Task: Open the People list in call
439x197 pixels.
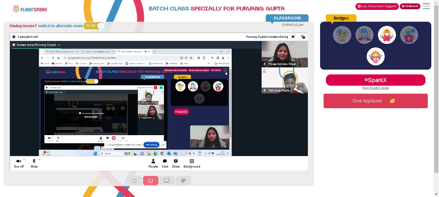Action: [x=153, y=163]
